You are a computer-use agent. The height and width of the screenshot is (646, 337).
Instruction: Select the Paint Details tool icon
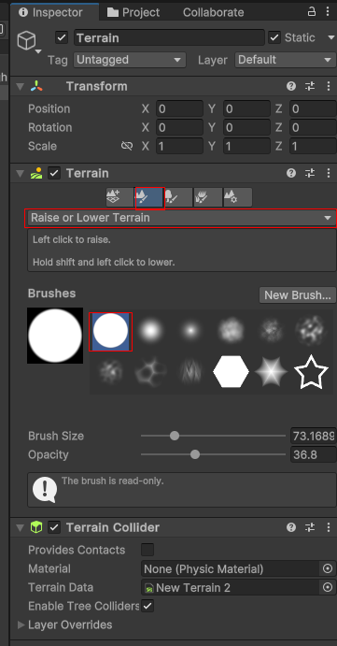point(208,197)
